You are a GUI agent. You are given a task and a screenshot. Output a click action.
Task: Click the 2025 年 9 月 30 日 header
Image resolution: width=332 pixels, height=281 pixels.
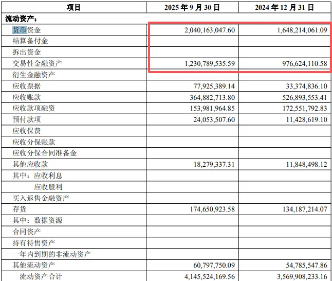coord(192,8)
